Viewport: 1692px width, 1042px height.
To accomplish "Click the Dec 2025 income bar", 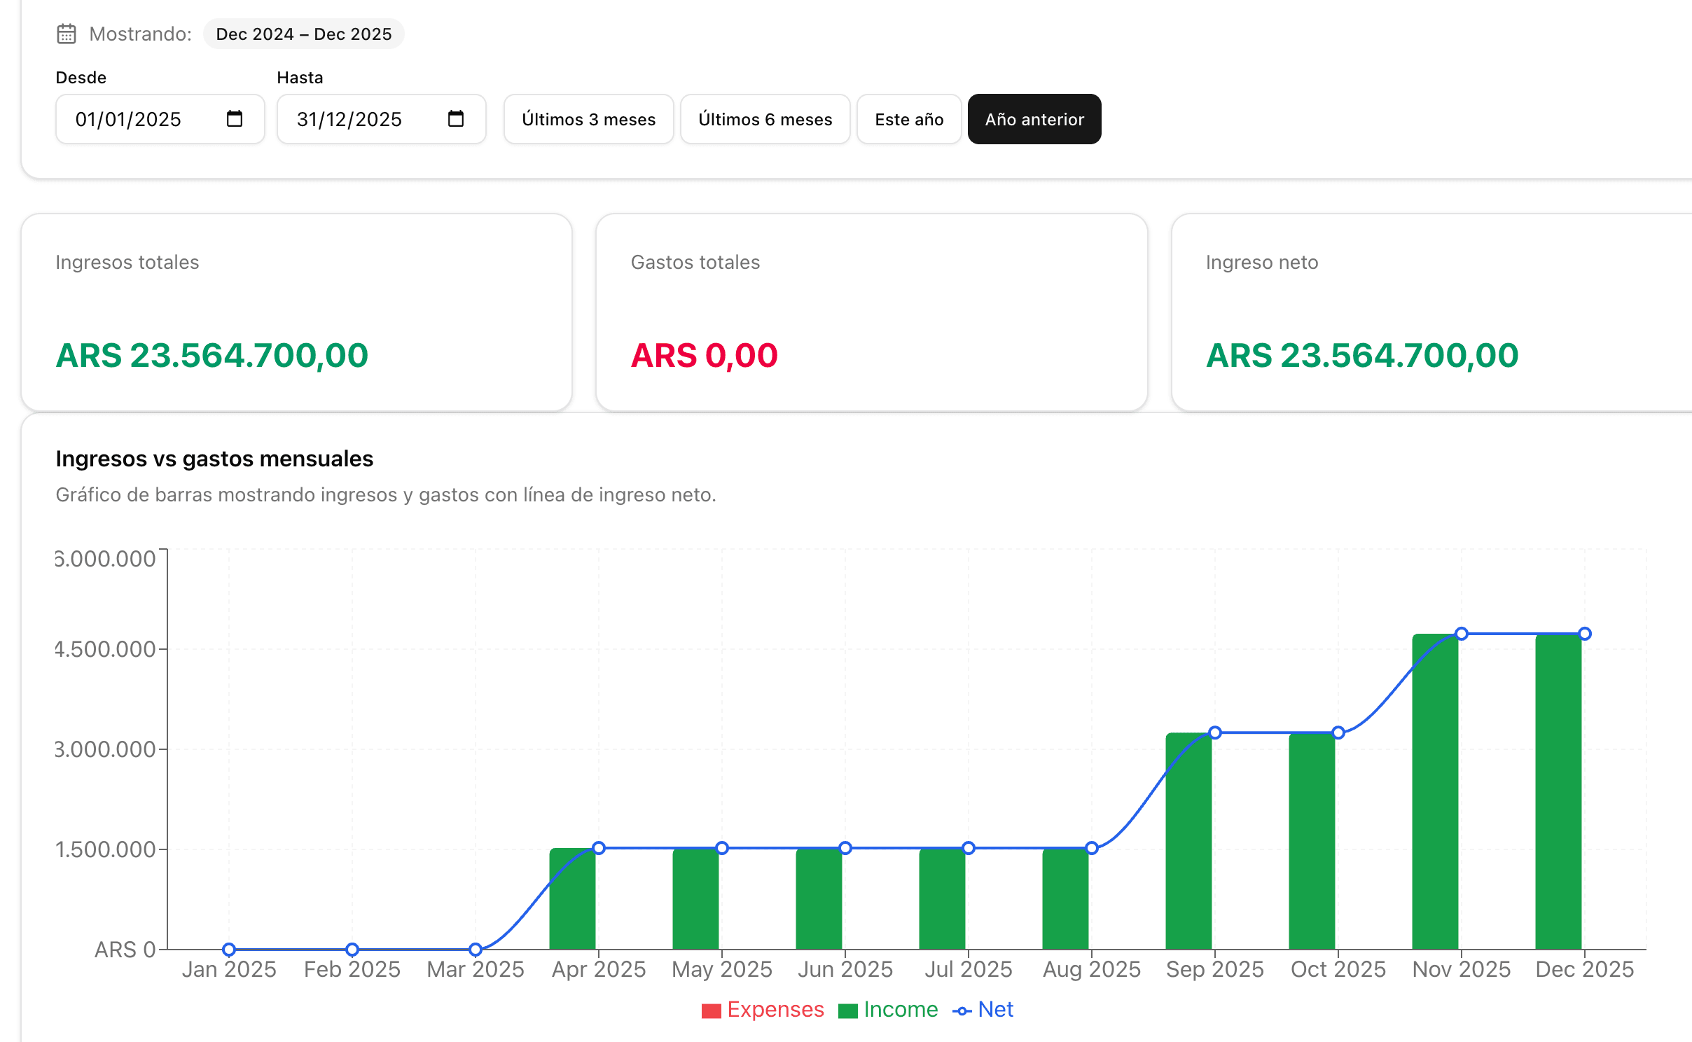I will coord(1558,791).
